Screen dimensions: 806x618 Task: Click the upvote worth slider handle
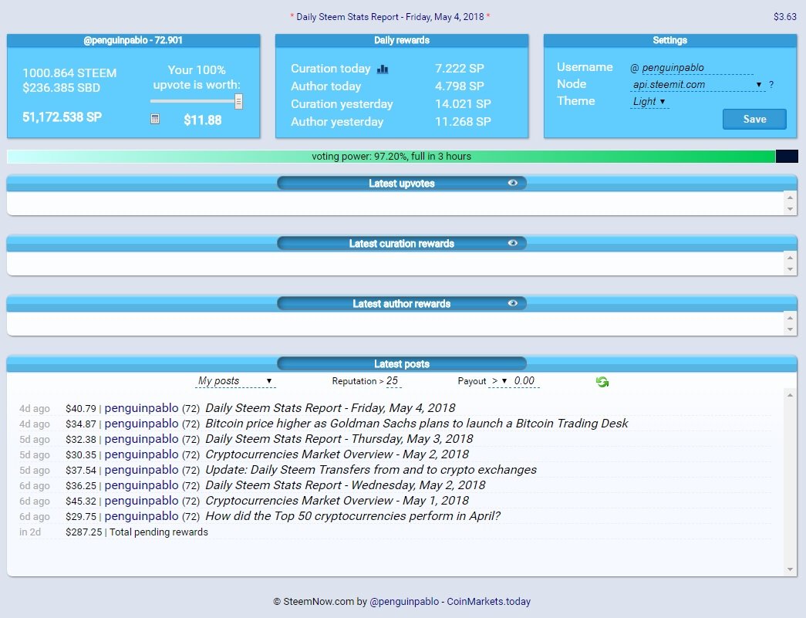click(x=238, y=101)
